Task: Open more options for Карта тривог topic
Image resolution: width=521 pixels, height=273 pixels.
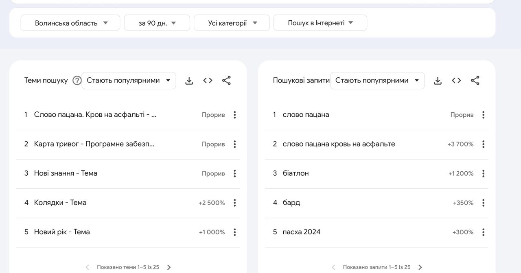Action: click(234, 144)
